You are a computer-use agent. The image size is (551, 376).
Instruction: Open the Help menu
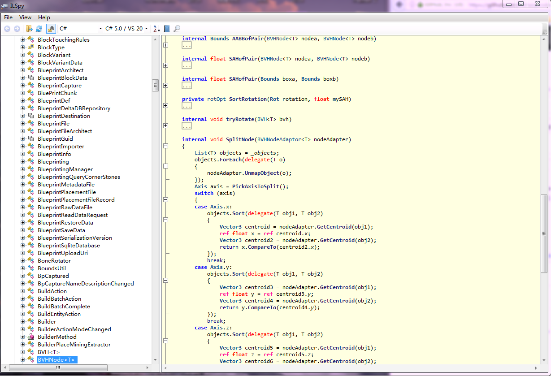click(x=44, y=17)
